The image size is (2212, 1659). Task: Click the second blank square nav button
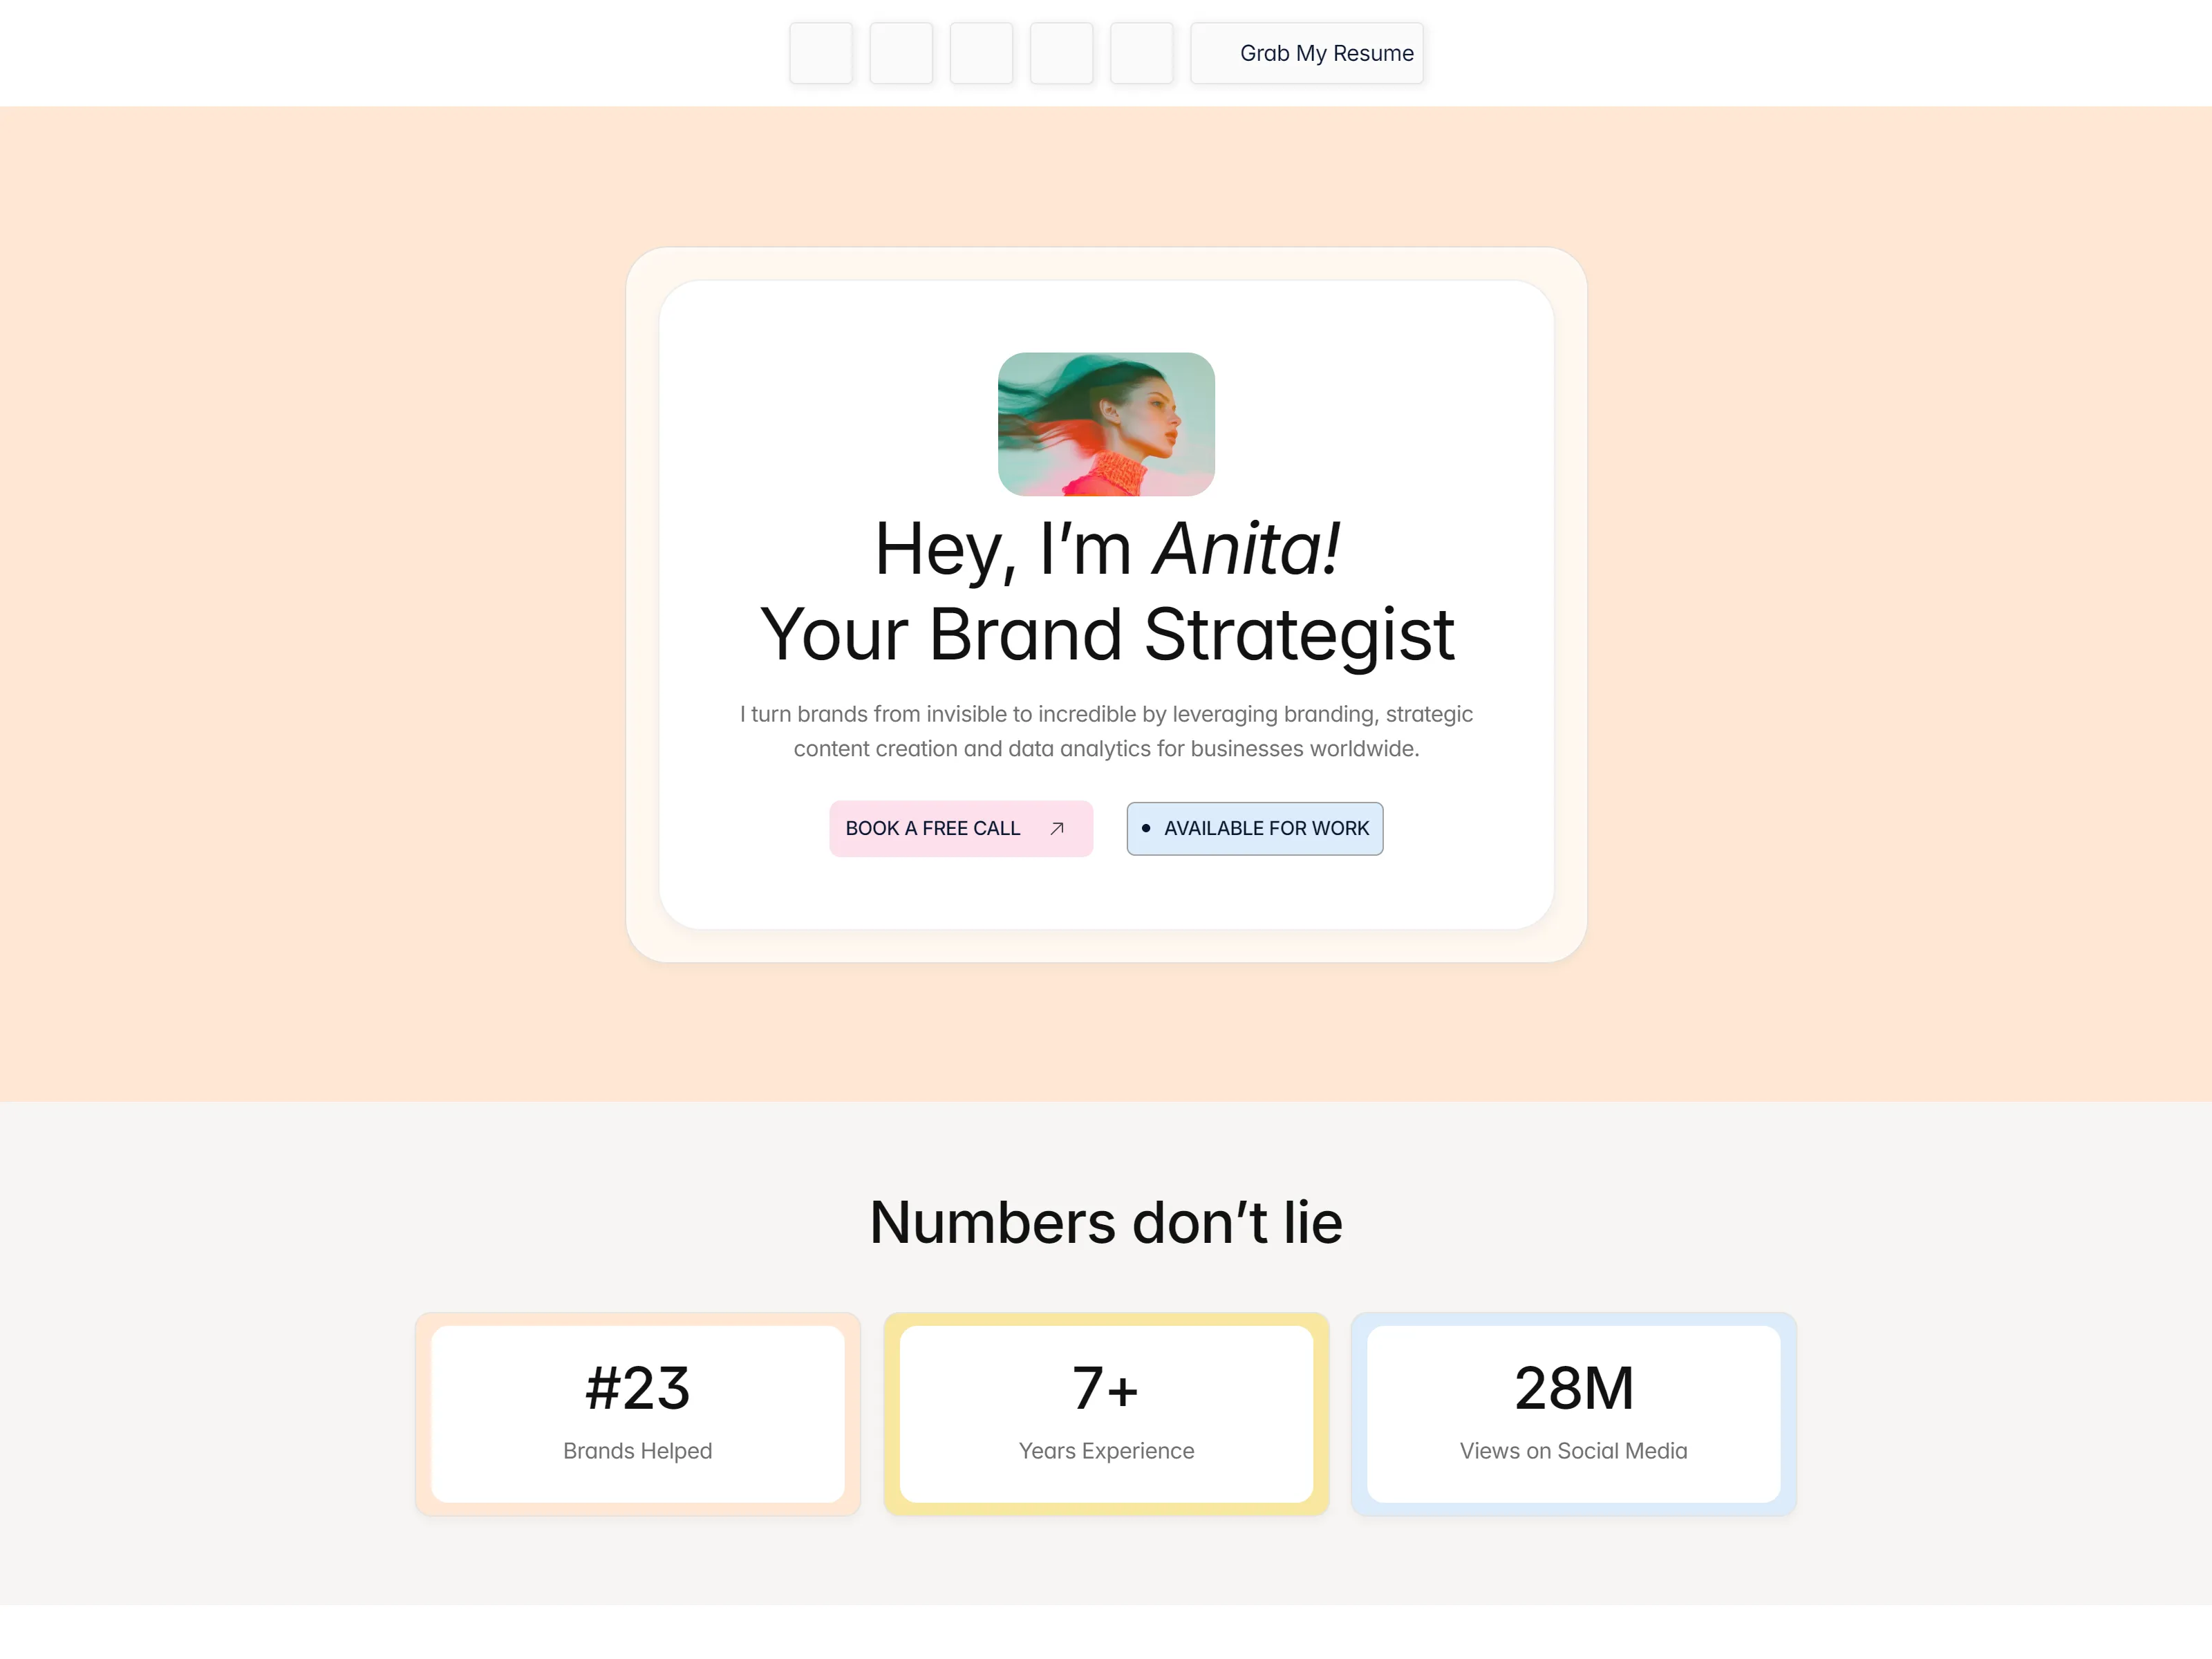click(901, 53)
